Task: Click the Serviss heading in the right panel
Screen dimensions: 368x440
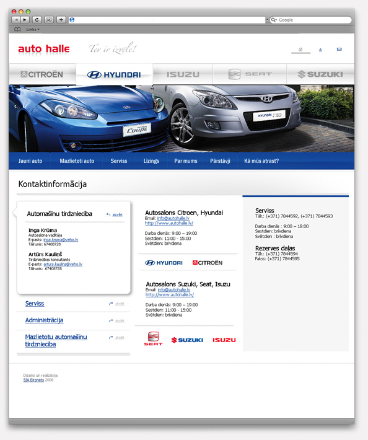Action: (x=265, y=211)
